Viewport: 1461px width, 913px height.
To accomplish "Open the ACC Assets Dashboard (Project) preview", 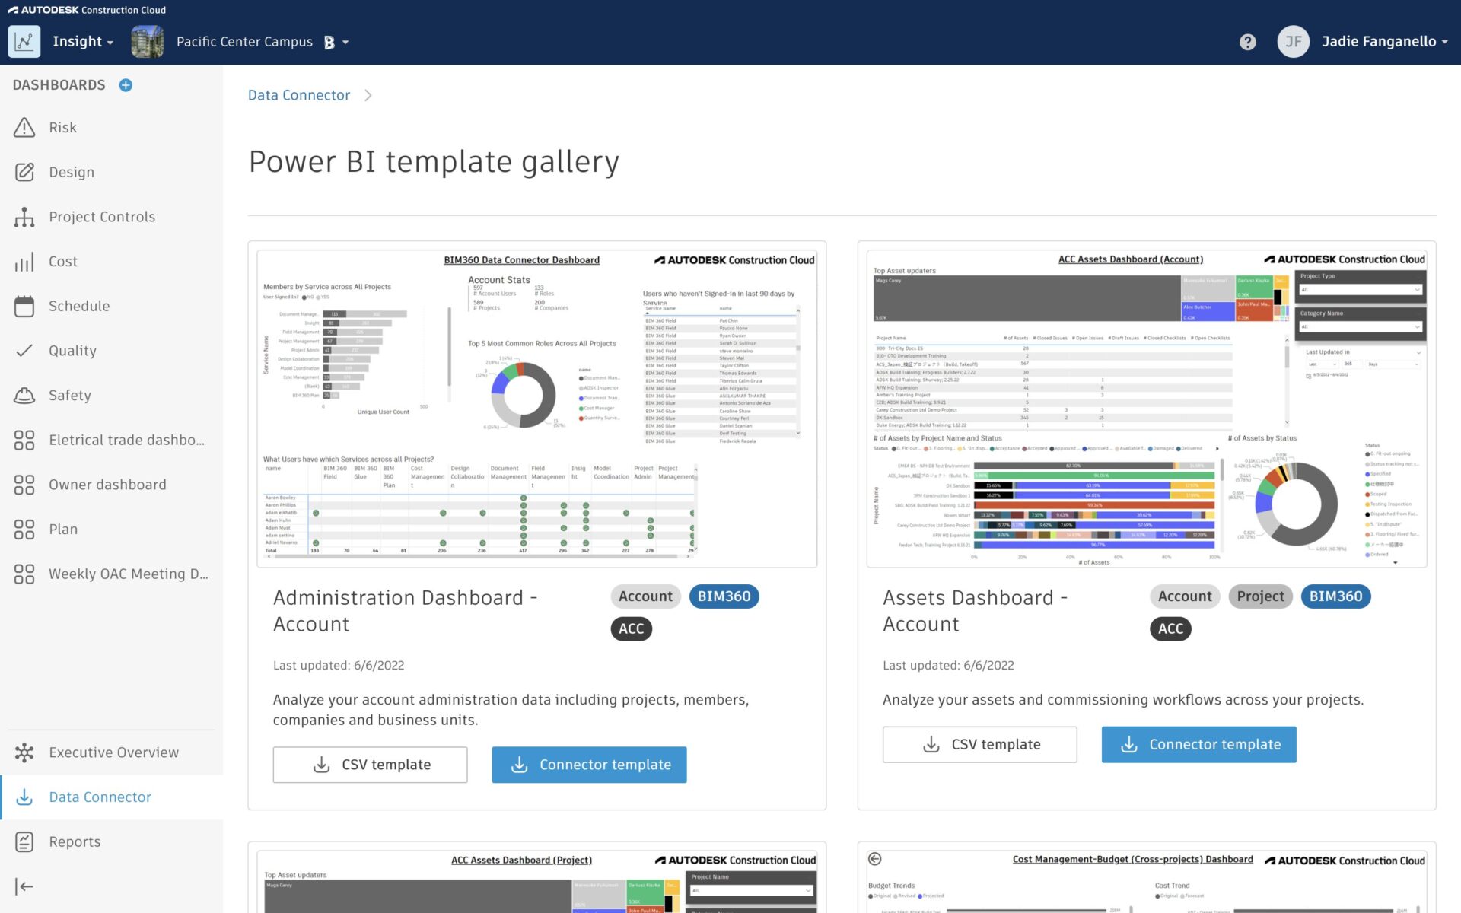I will pos(537,882).
